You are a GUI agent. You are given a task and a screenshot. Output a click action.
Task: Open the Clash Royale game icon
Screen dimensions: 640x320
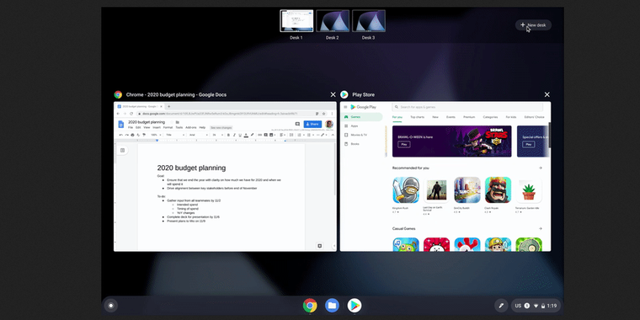[x=498, y=189]
